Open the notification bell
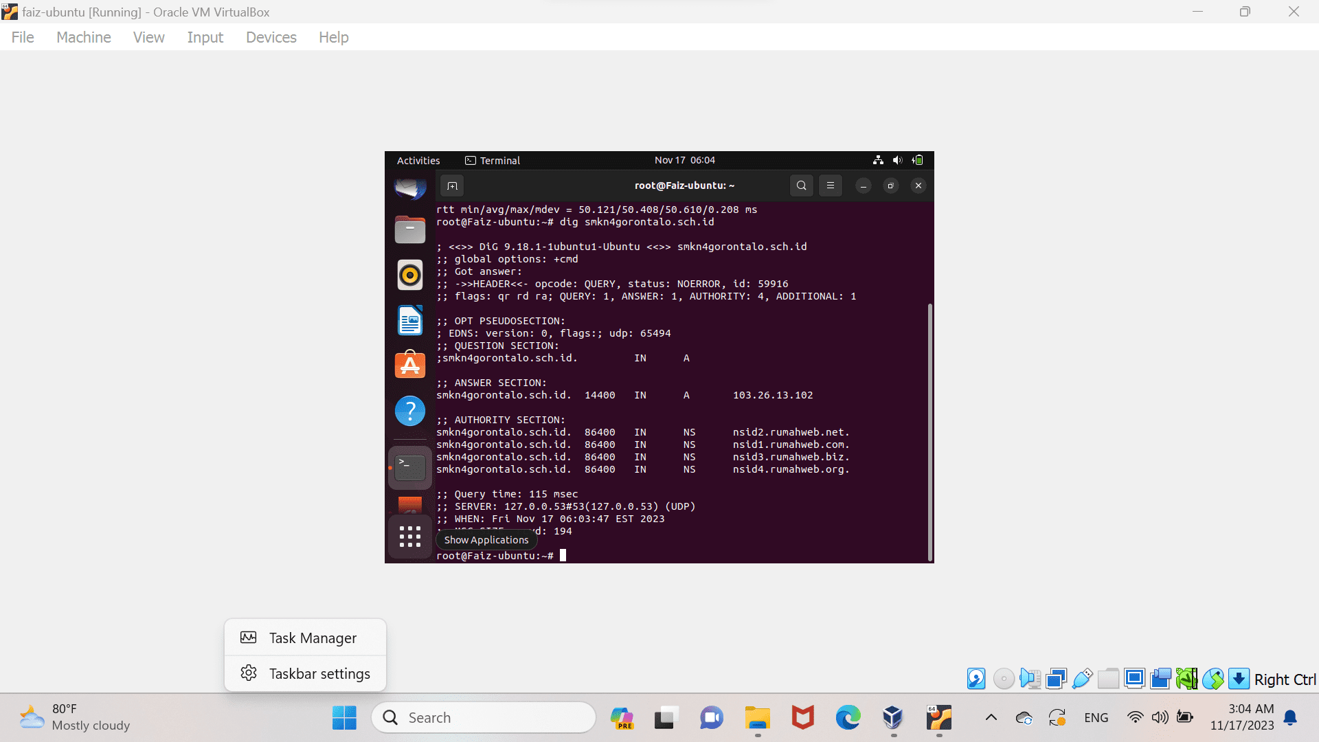The height and width of the screenshot is (742, 1319). pos(1290,718)
